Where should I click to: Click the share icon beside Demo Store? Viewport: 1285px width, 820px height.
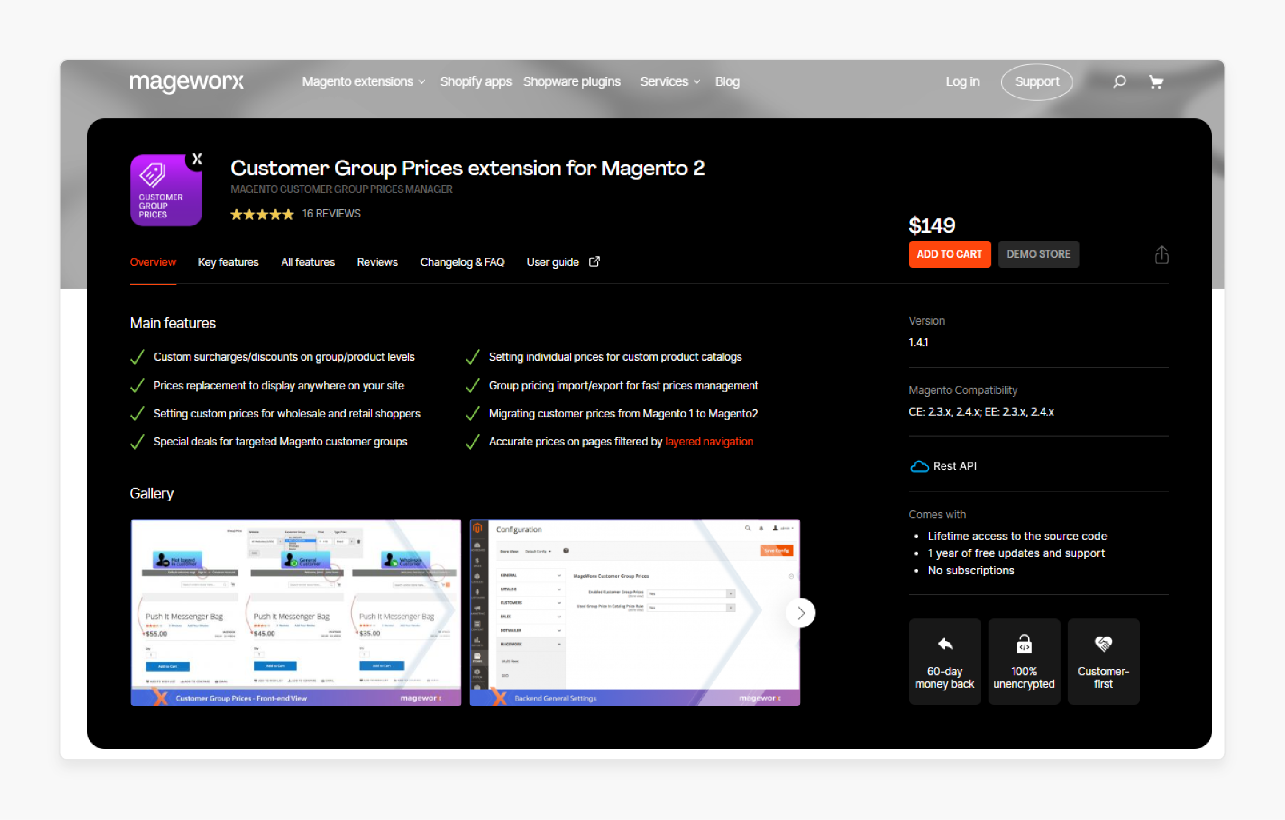[x=1161, y=255]
